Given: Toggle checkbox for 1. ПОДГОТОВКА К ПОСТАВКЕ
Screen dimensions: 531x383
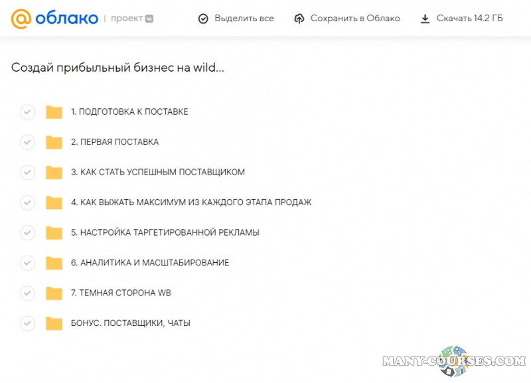Looking at the screenshot, I should [x=27, y=112].
